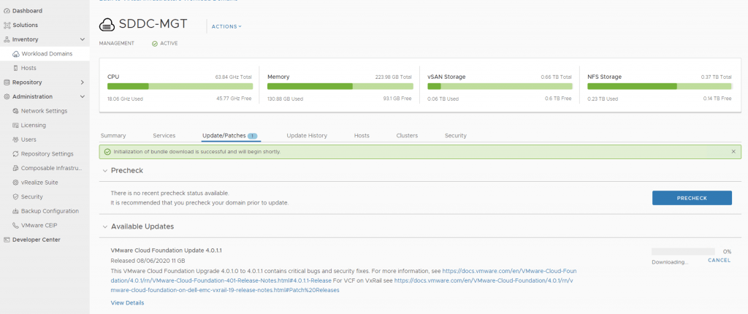Click the Hosts icon in Inventory

coord(15,68)
